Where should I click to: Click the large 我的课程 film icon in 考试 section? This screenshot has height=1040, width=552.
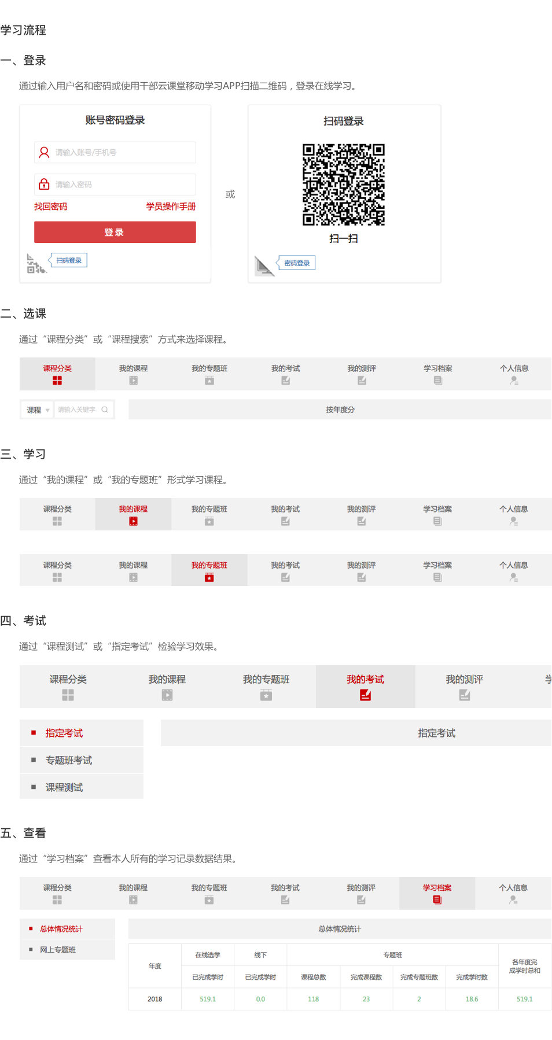pos(167,695)
